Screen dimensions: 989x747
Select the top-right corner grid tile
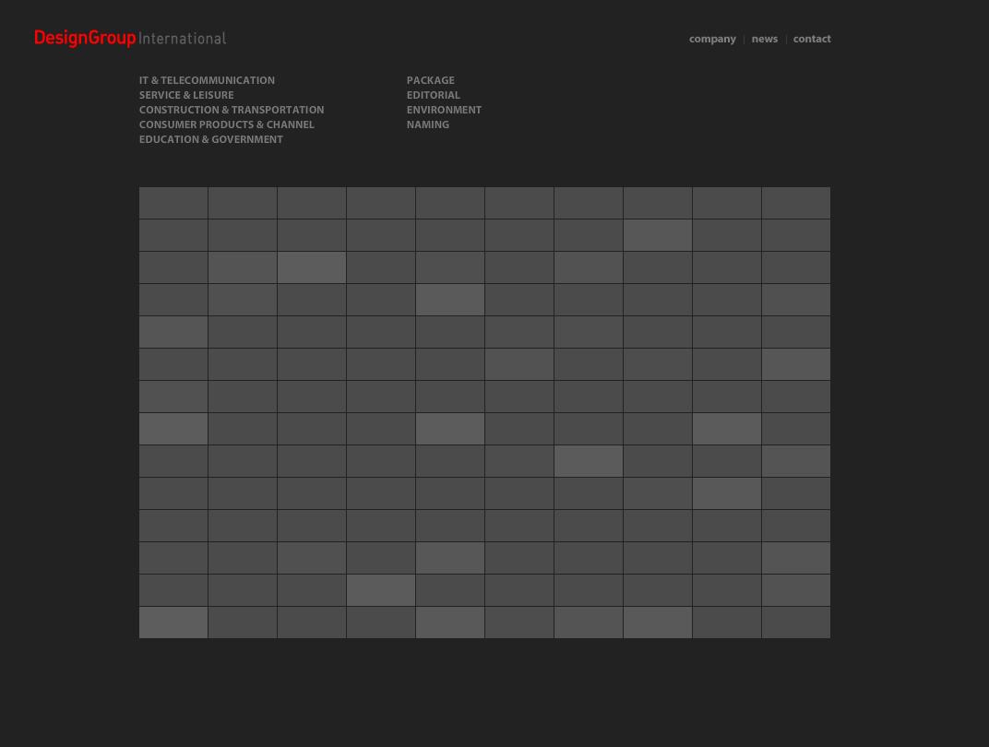[796, 203]
